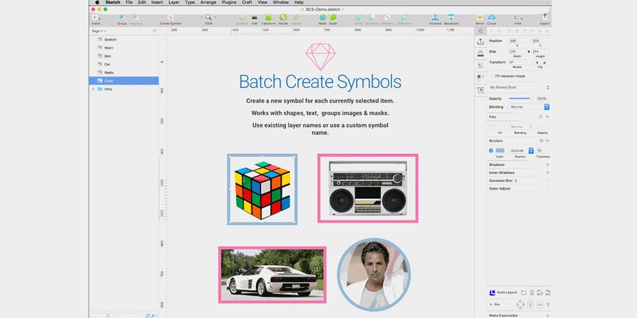Click the Export toolbar icon
The image size is (637, 318).
(545, 17)
